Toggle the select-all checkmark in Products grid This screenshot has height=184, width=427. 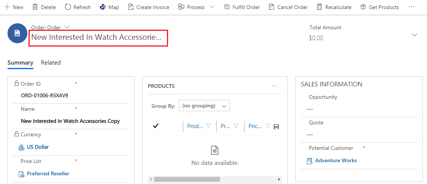point(156,126)
